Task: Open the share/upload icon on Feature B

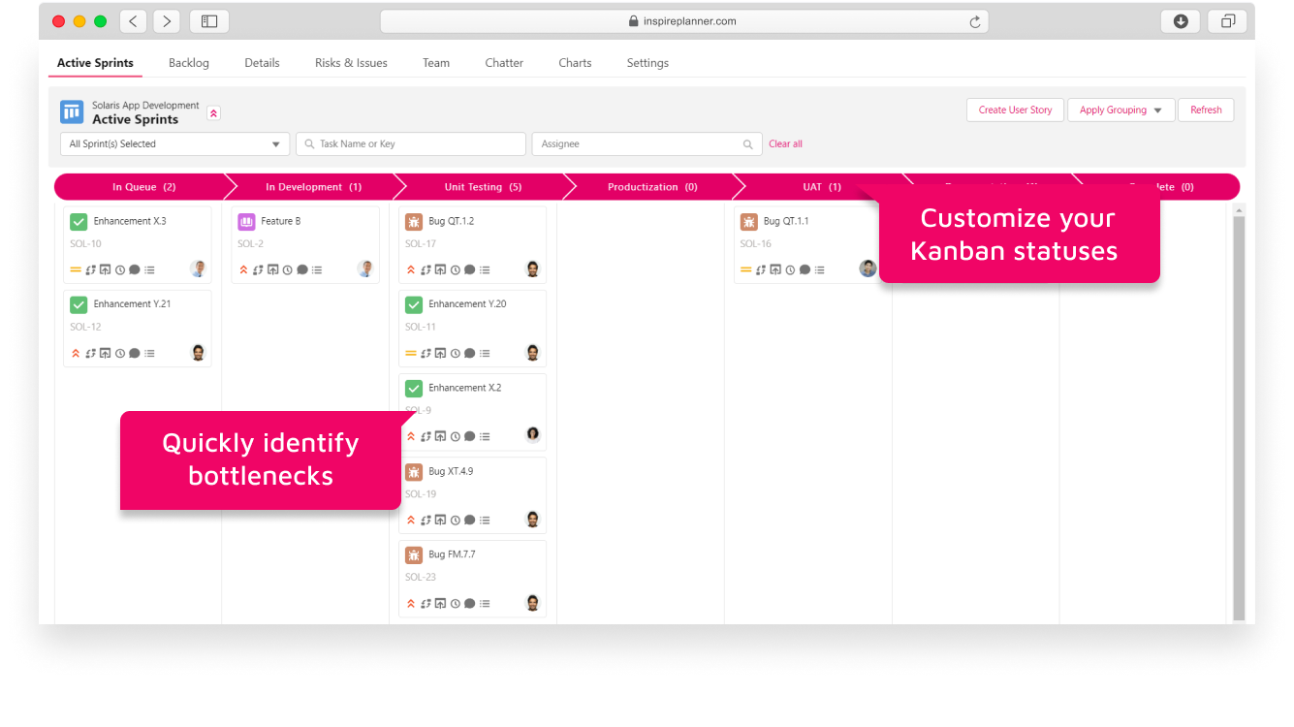Action: click(x=272, y=269)
